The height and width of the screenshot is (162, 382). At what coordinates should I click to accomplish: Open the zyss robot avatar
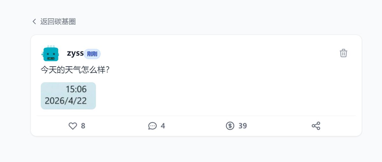50,53
